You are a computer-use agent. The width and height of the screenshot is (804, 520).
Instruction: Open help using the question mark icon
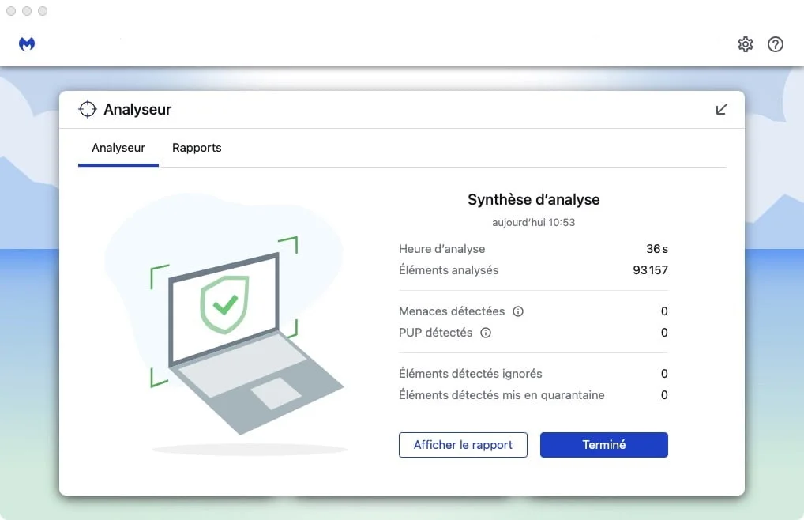point(775,44)
